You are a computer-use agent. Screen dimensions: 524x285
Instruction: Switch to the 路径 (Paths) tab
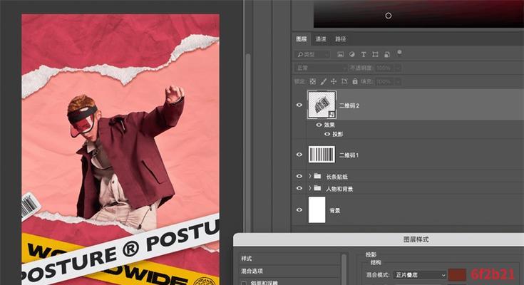point(341,39)
